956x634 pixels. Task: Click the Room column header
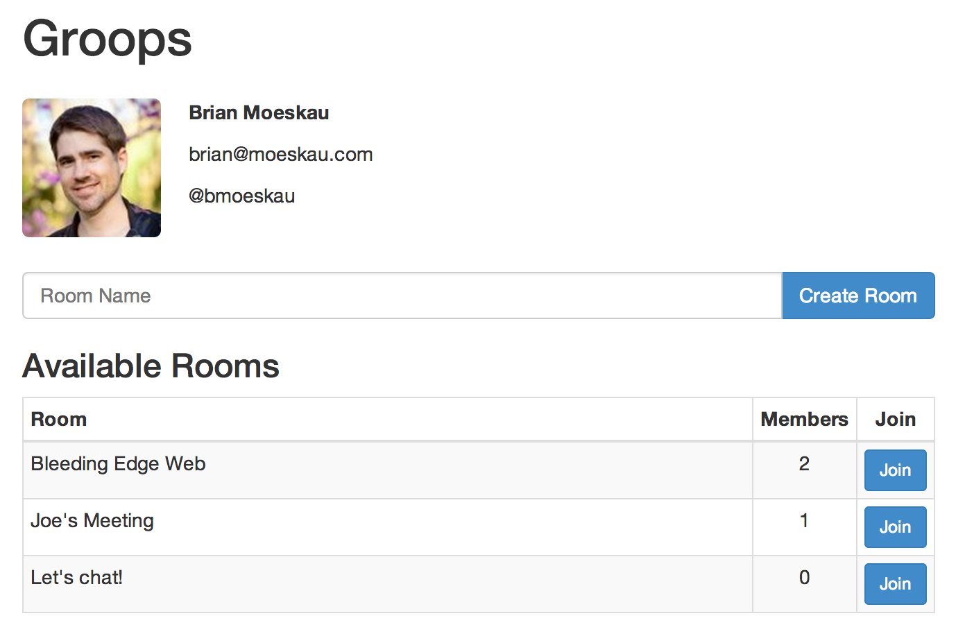(59, 419)
